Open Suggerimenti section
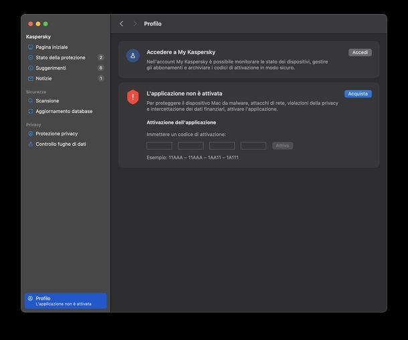 (66, 68)
